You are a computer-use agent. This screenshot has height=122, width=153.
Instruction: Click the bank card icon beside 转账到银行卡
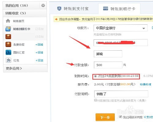[8, 29]
